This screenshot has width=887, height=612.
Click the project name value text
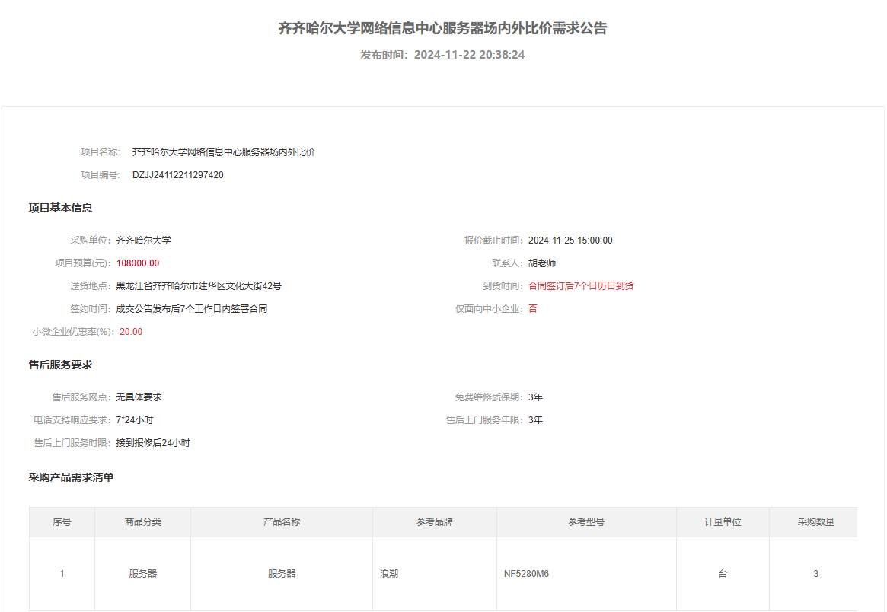[x=223, y=152]
